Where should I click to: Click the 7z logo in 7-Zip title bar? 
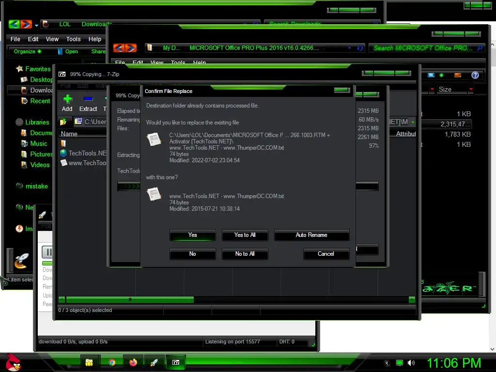coord(62,74)
